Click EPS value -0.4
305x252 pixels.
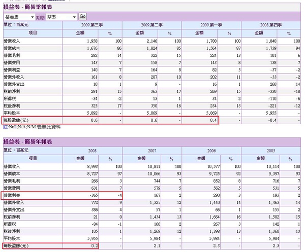coord(272,120)
